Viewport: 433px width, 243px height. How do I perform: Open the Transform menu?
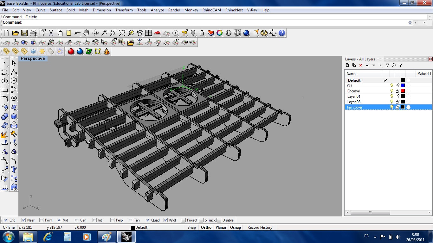pyautogui.click(x=124, y=10)
